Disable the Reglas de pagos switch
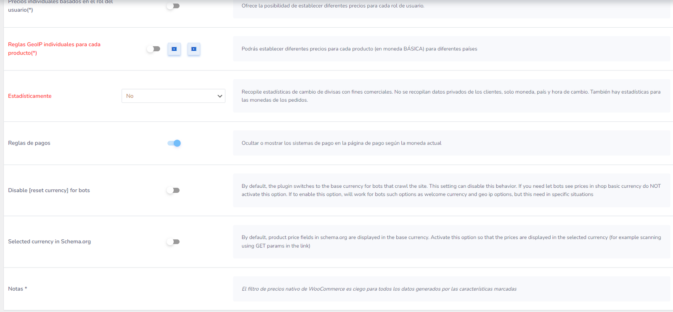Screen dimensions: 673x312 [x=174, y=143]
